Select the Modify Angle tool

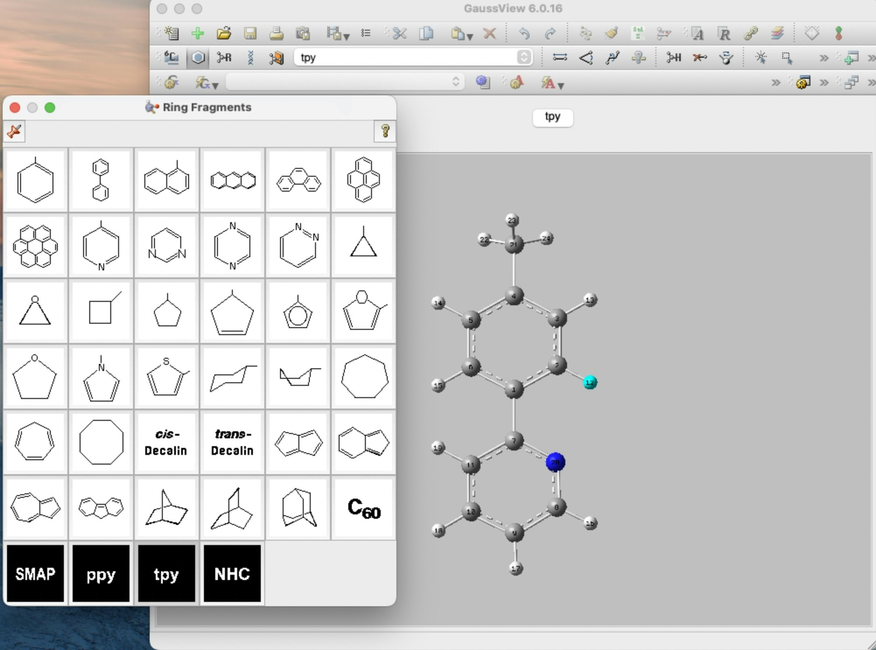pos(586,57)
